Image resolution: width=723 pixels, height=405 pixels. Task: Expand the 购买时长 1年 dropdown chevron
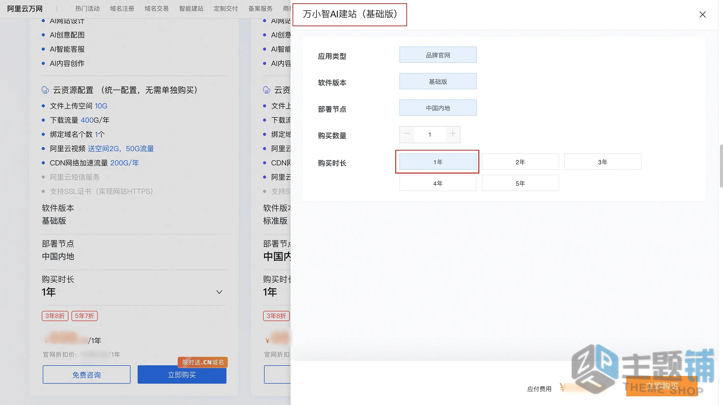[219, 292]
